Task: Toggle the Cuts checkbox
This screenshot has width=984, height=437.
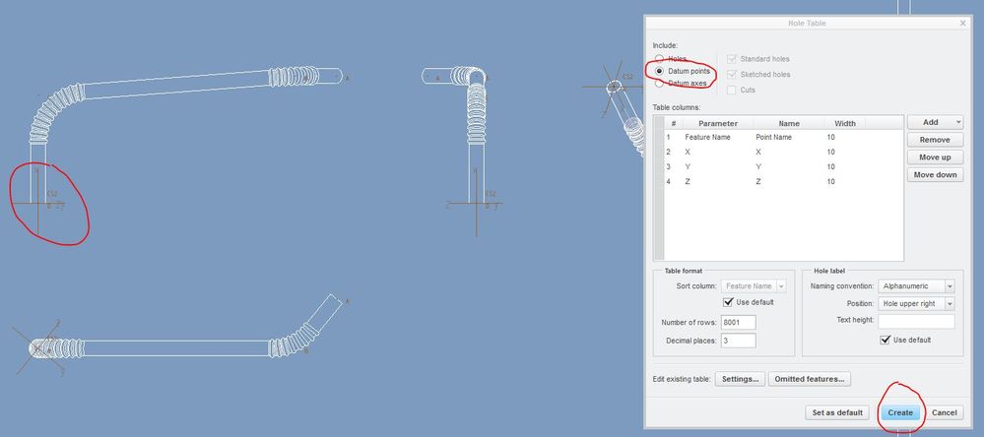Action: click(x=731, y=90)
